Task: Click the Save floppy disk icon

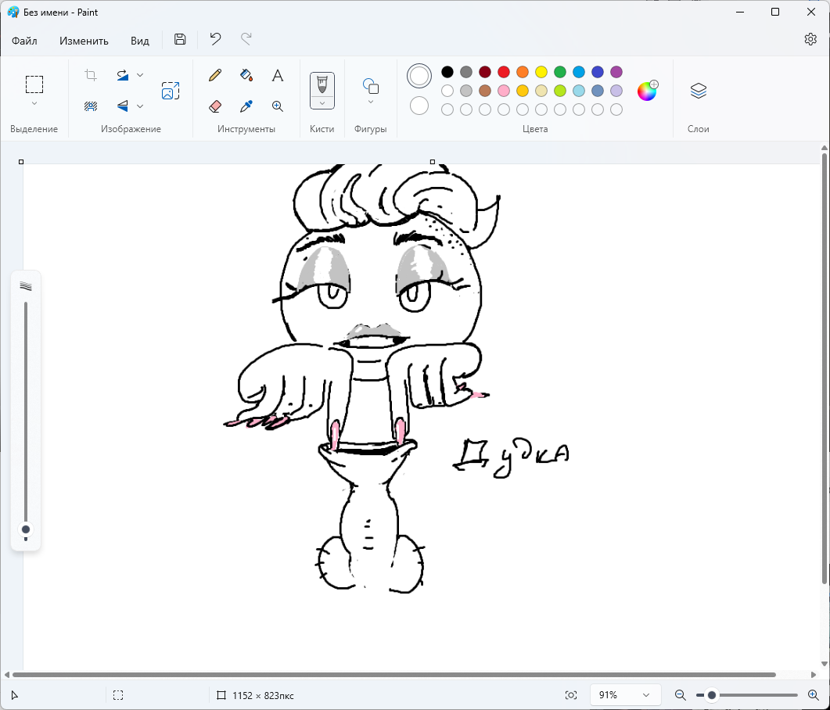Action: [180, 40]
